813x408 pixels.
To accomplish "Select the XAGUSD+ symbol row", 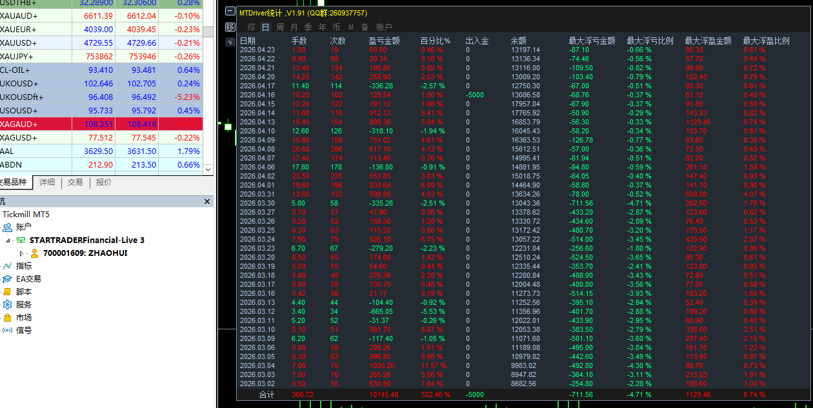I will click(x=101, y=137).
